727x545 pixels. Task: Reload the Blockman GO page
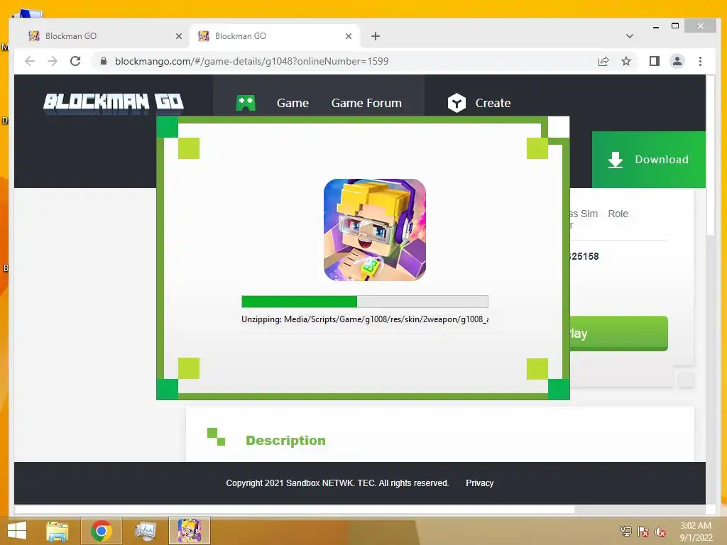coord(75,61)
